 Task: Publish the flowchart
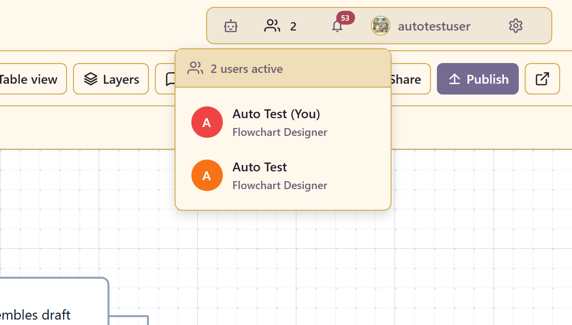(477, 79)
